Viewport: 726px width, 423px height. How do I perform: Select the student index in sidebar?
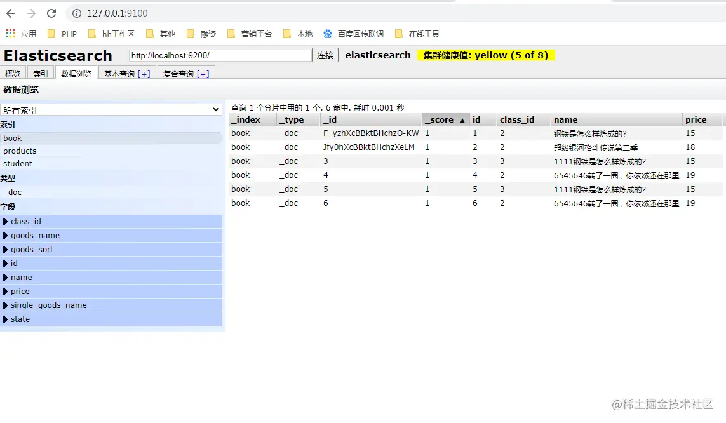pyautogui.click(x=111, y=163)
